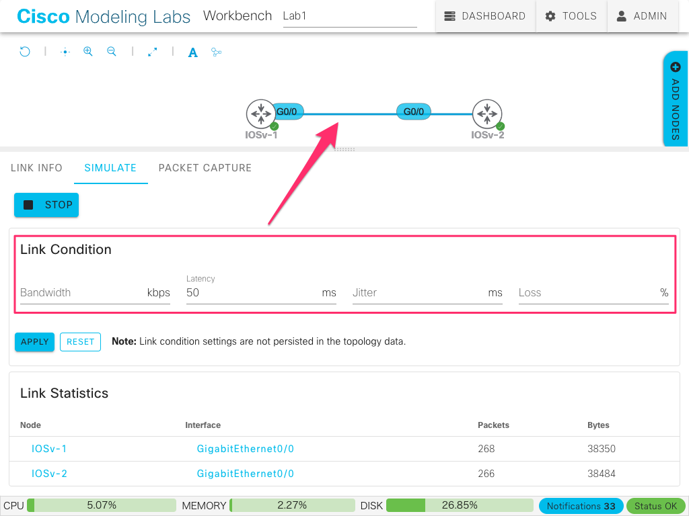689x516 pixels.
Task: Open the DASHBOARD page
Action: click(x=485, y=16)
